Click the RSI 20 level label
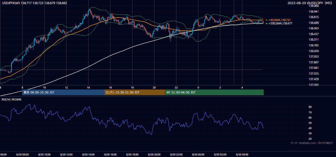 pyautogui.click(x=310, y=139)
